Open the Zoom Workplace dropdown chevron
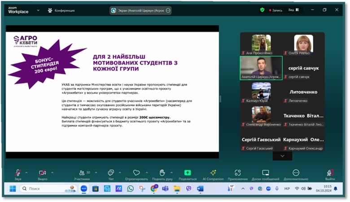This screenshot has height=202, width=350. [38, 10]
